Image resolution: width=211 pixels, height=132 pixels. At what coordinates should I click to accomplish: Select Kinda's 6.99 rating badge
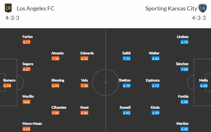(x=156, y=113)
